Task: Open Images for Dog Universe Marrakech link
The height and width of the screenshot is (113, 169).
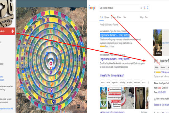Action: pyautogui.click(x=112, y=76)
